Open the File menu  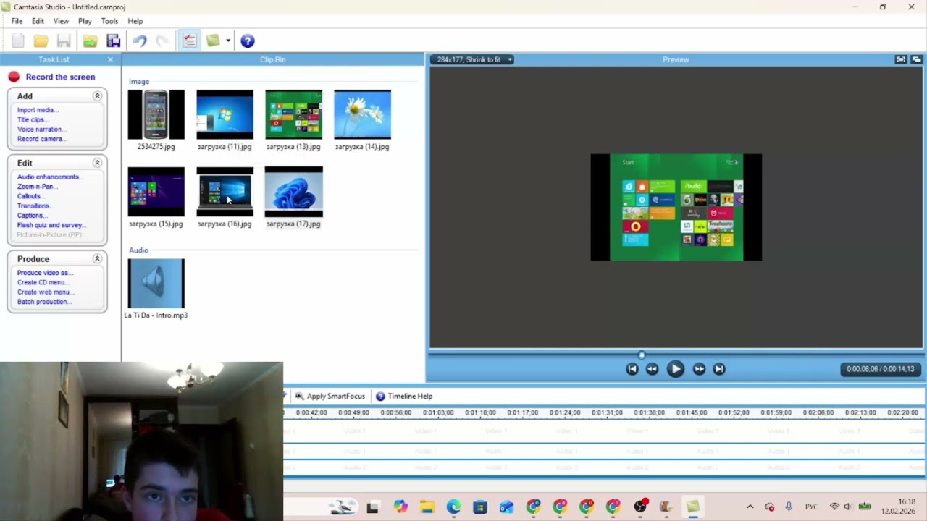(x=17, y=21)
